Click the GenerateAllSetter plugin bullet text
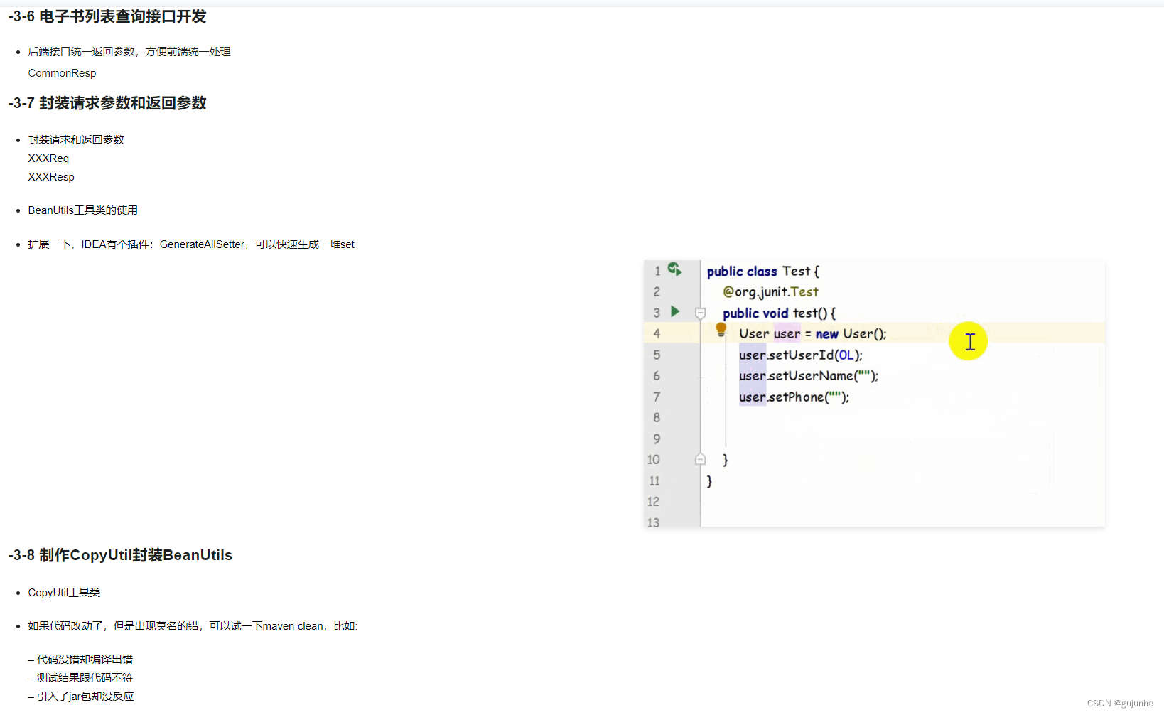Screen dimensions: 1164x715 click(190, 244)
